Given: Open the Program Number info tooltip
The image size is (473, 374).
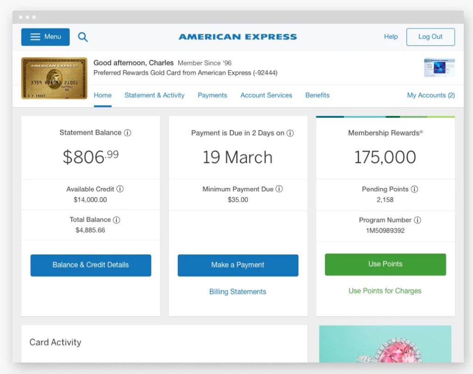Looking at the screenshot, I should tap(418, 220).
